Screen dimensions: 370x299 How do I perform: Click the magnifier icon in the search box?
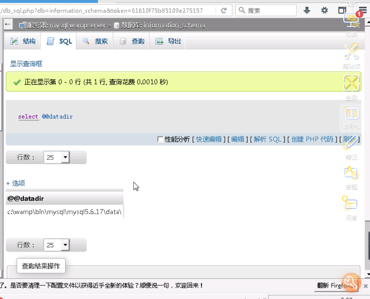click(242, 10)
